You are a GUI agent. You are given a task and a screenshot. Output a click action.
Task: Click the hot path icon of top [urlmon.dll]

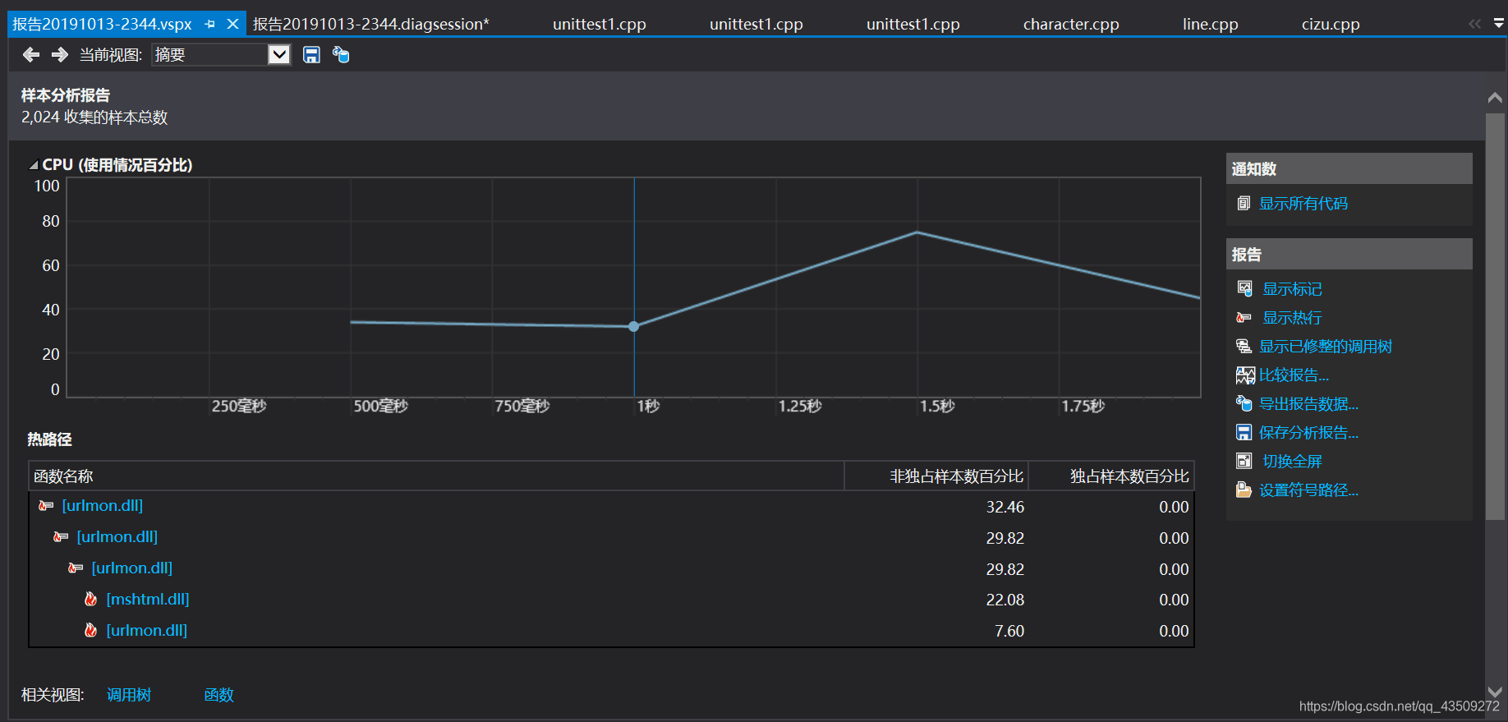(x=46, y=505)
